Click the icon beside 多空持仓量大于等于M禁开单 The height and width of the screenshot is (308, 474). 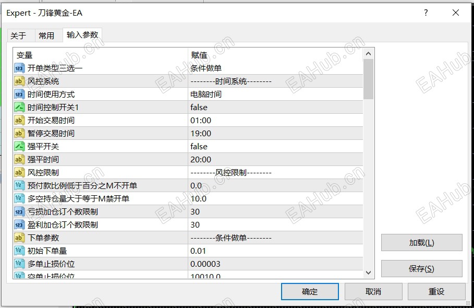click(19, 198)
